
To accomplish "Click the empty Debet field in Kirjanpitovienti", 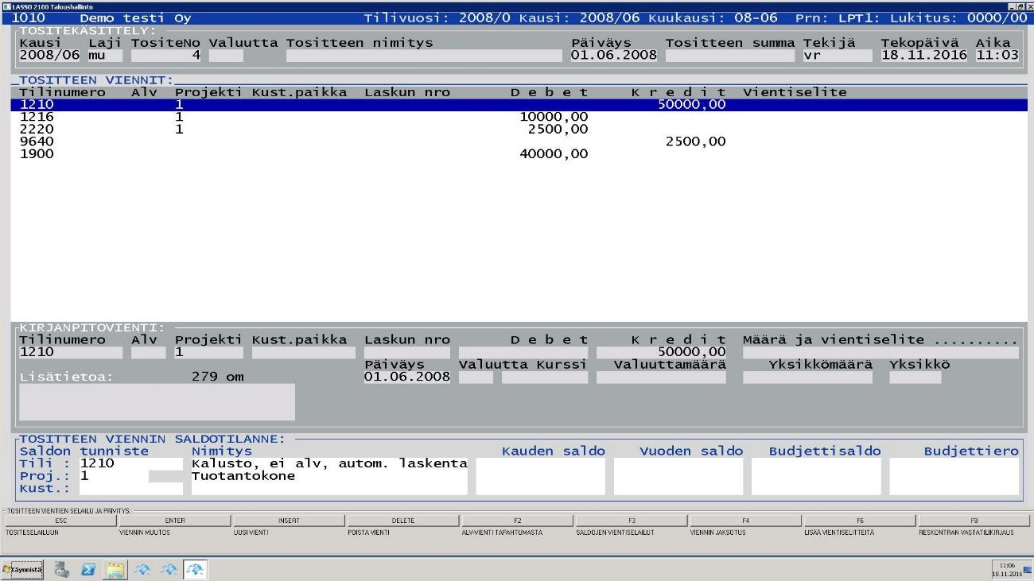I will tap(523, 352).
